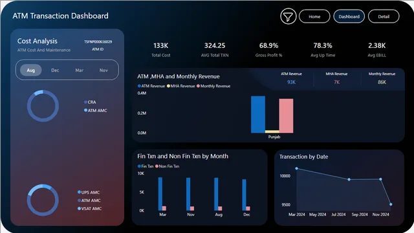Open the Detail page button
The image size is (414, 233).
point(384,16)
